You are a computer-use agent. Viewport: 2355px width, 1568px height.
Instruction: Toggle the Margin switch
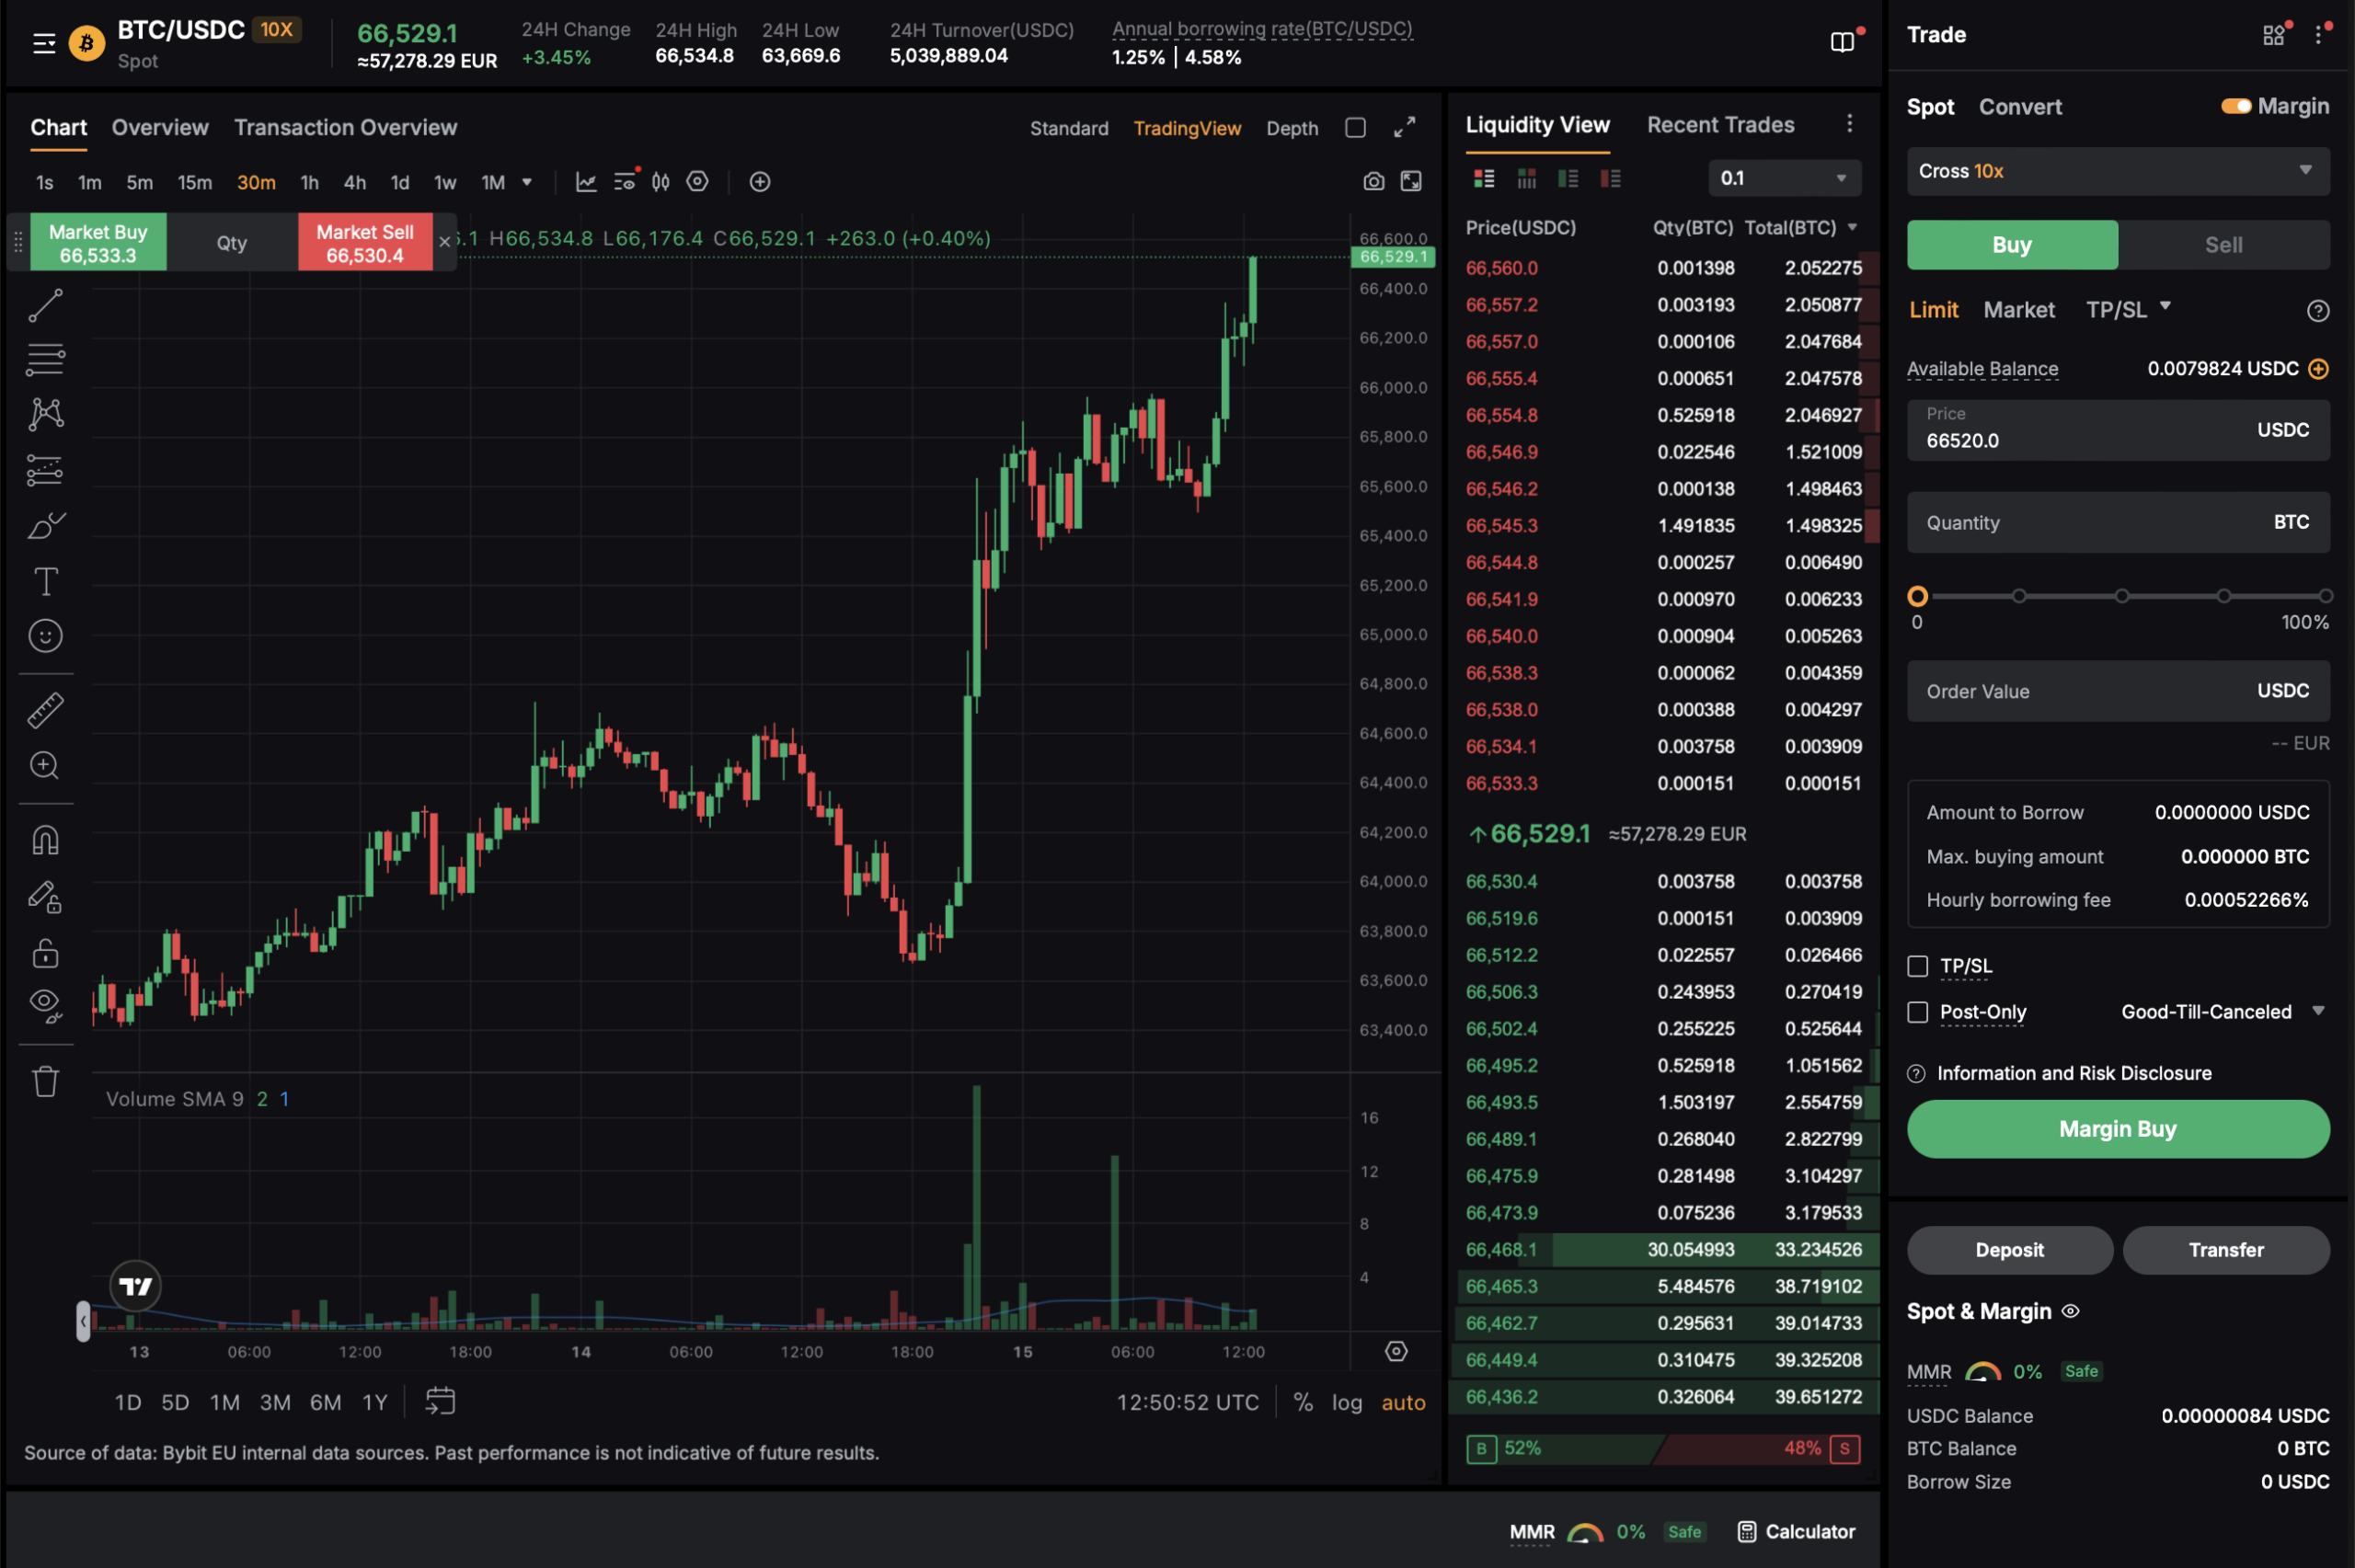pyautogui.click(x=2236, y=106)
